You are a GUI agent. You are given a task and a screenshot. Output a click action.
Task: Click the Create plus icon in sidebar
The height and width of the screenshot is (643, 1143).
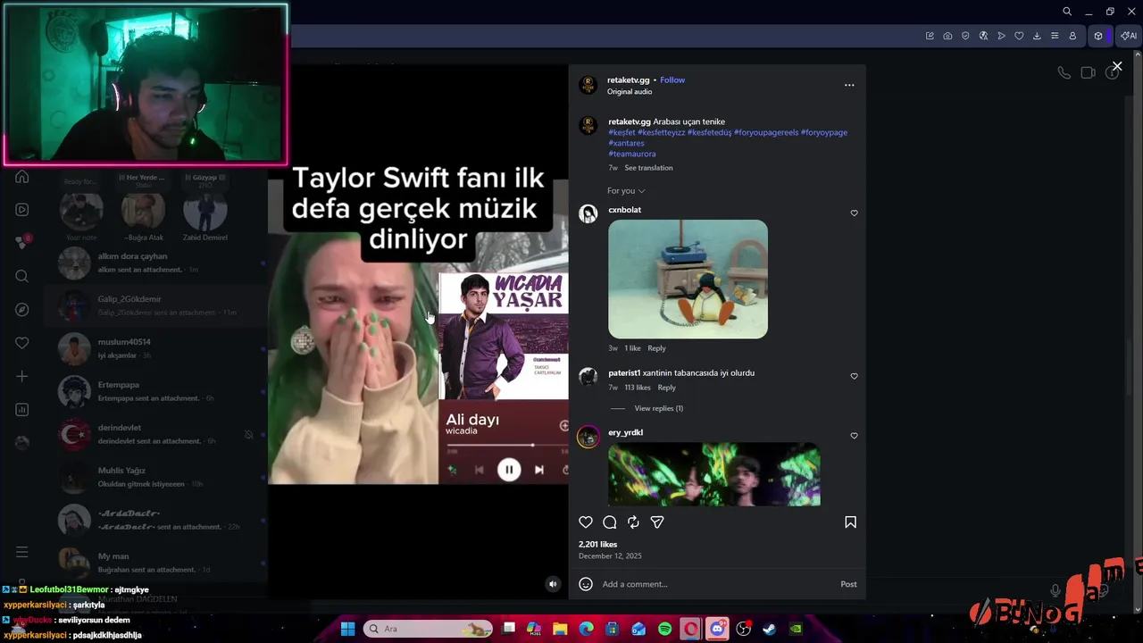point(22,376)
